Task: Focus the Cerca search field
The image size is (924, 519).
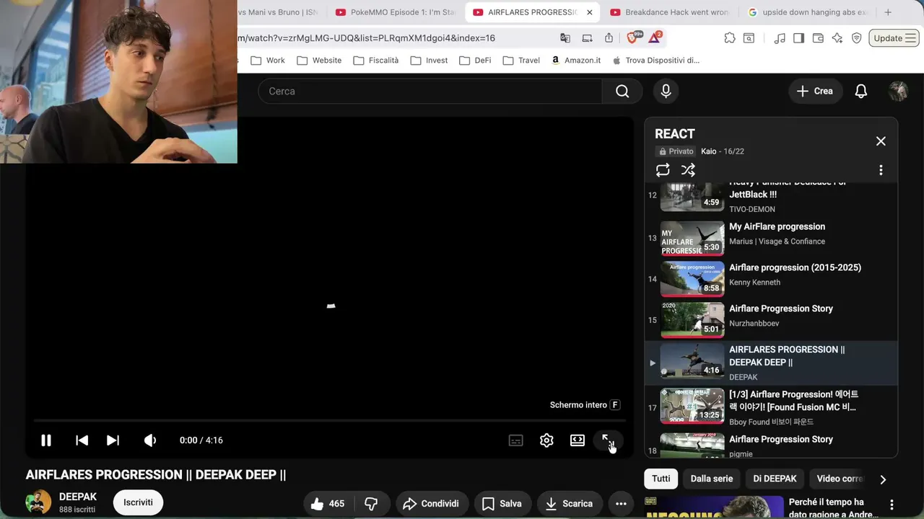Action: pyautogui.click(x=430, y=91)
